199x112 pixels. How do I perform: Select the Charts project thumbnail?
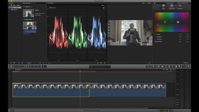pyautogui.click(x=28, y=13)
